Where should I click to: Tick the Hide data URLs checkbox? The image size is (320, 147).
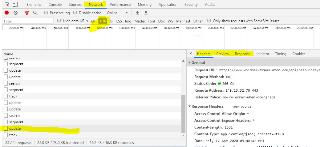(59, 21)
